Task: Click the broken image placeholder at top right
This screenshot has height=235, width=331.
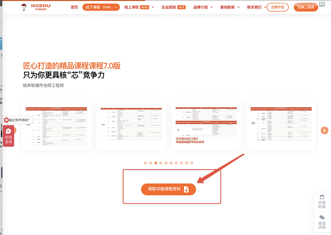Action: coord(322,4)
